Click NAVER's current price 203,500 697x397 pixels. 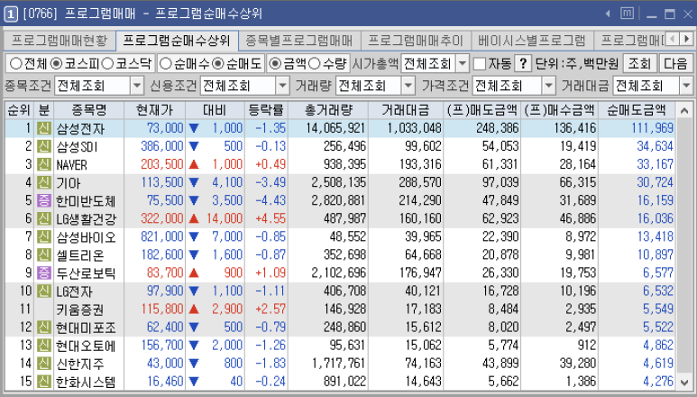pyautogui.click(x=162, y=164)
